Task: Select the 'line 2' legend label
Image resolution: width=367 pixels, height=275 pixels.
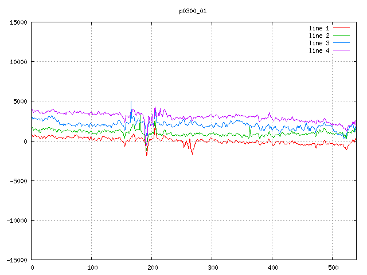Action: click(x=319, y=36)
